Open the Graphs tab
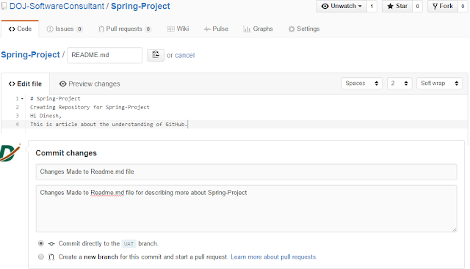This screenshot has width=470, height=269. pos(258,29)
